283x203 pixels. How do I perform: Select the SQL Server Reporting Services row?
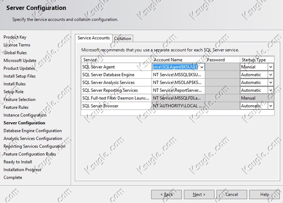110,90
